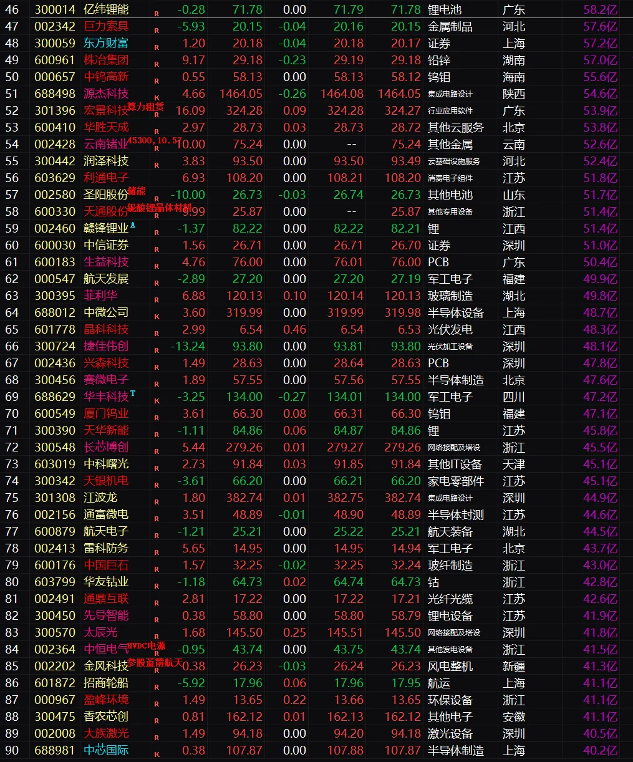
Task: Select 陕西 region in 源杰科技 row
Action: pyautogui.click(x=514, y=94)
